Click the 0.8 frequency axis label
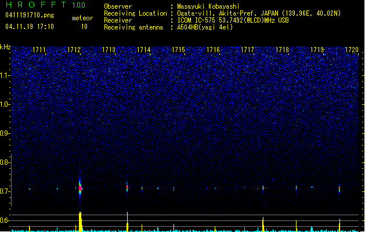 tap(5, 162)
